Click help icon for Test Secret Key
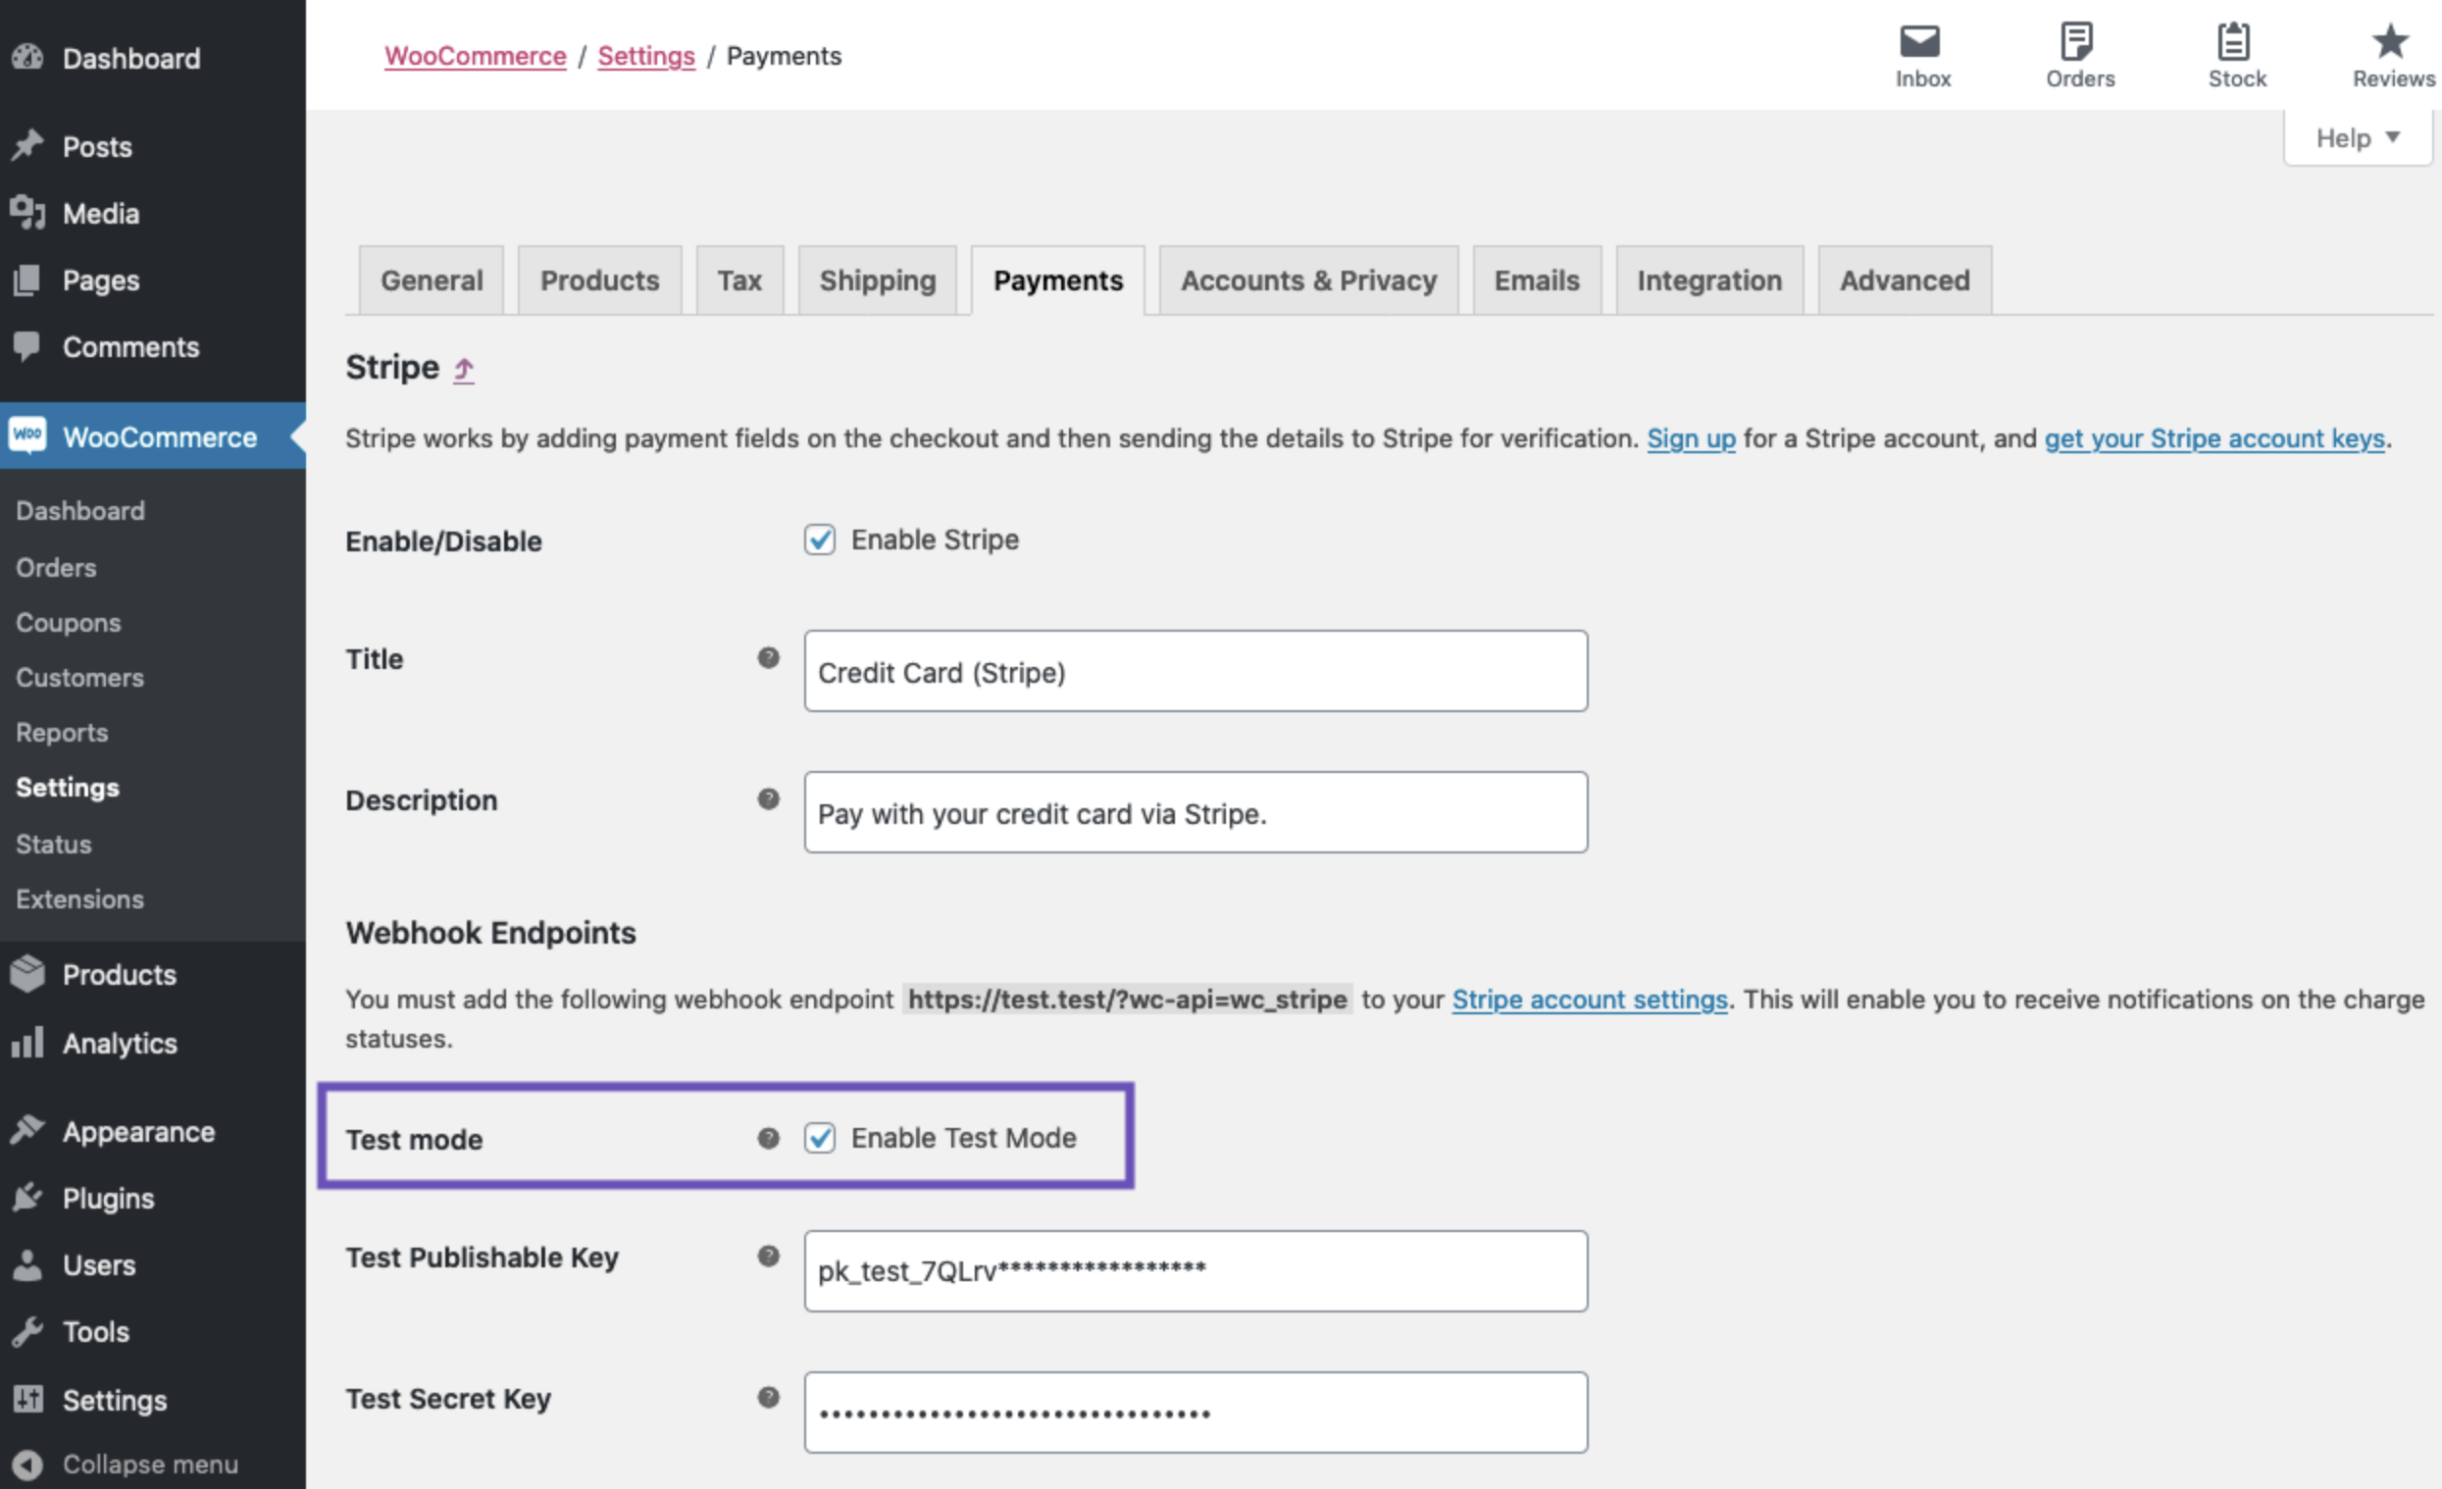This screenshot has height=1489, width=2442. click(768, 1398)
